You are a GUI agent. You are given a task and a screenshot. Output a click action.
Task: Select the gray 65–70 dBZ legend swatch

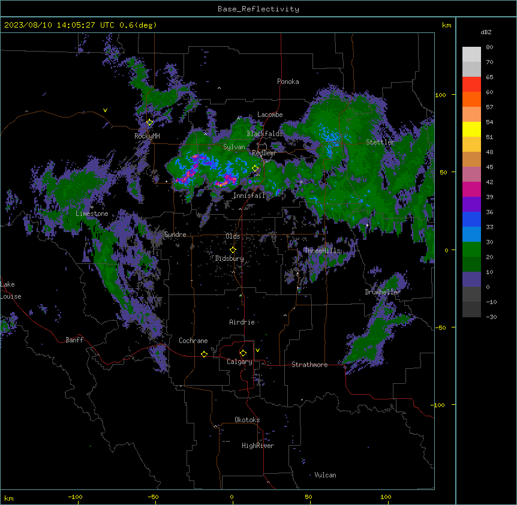pos(471,69)
